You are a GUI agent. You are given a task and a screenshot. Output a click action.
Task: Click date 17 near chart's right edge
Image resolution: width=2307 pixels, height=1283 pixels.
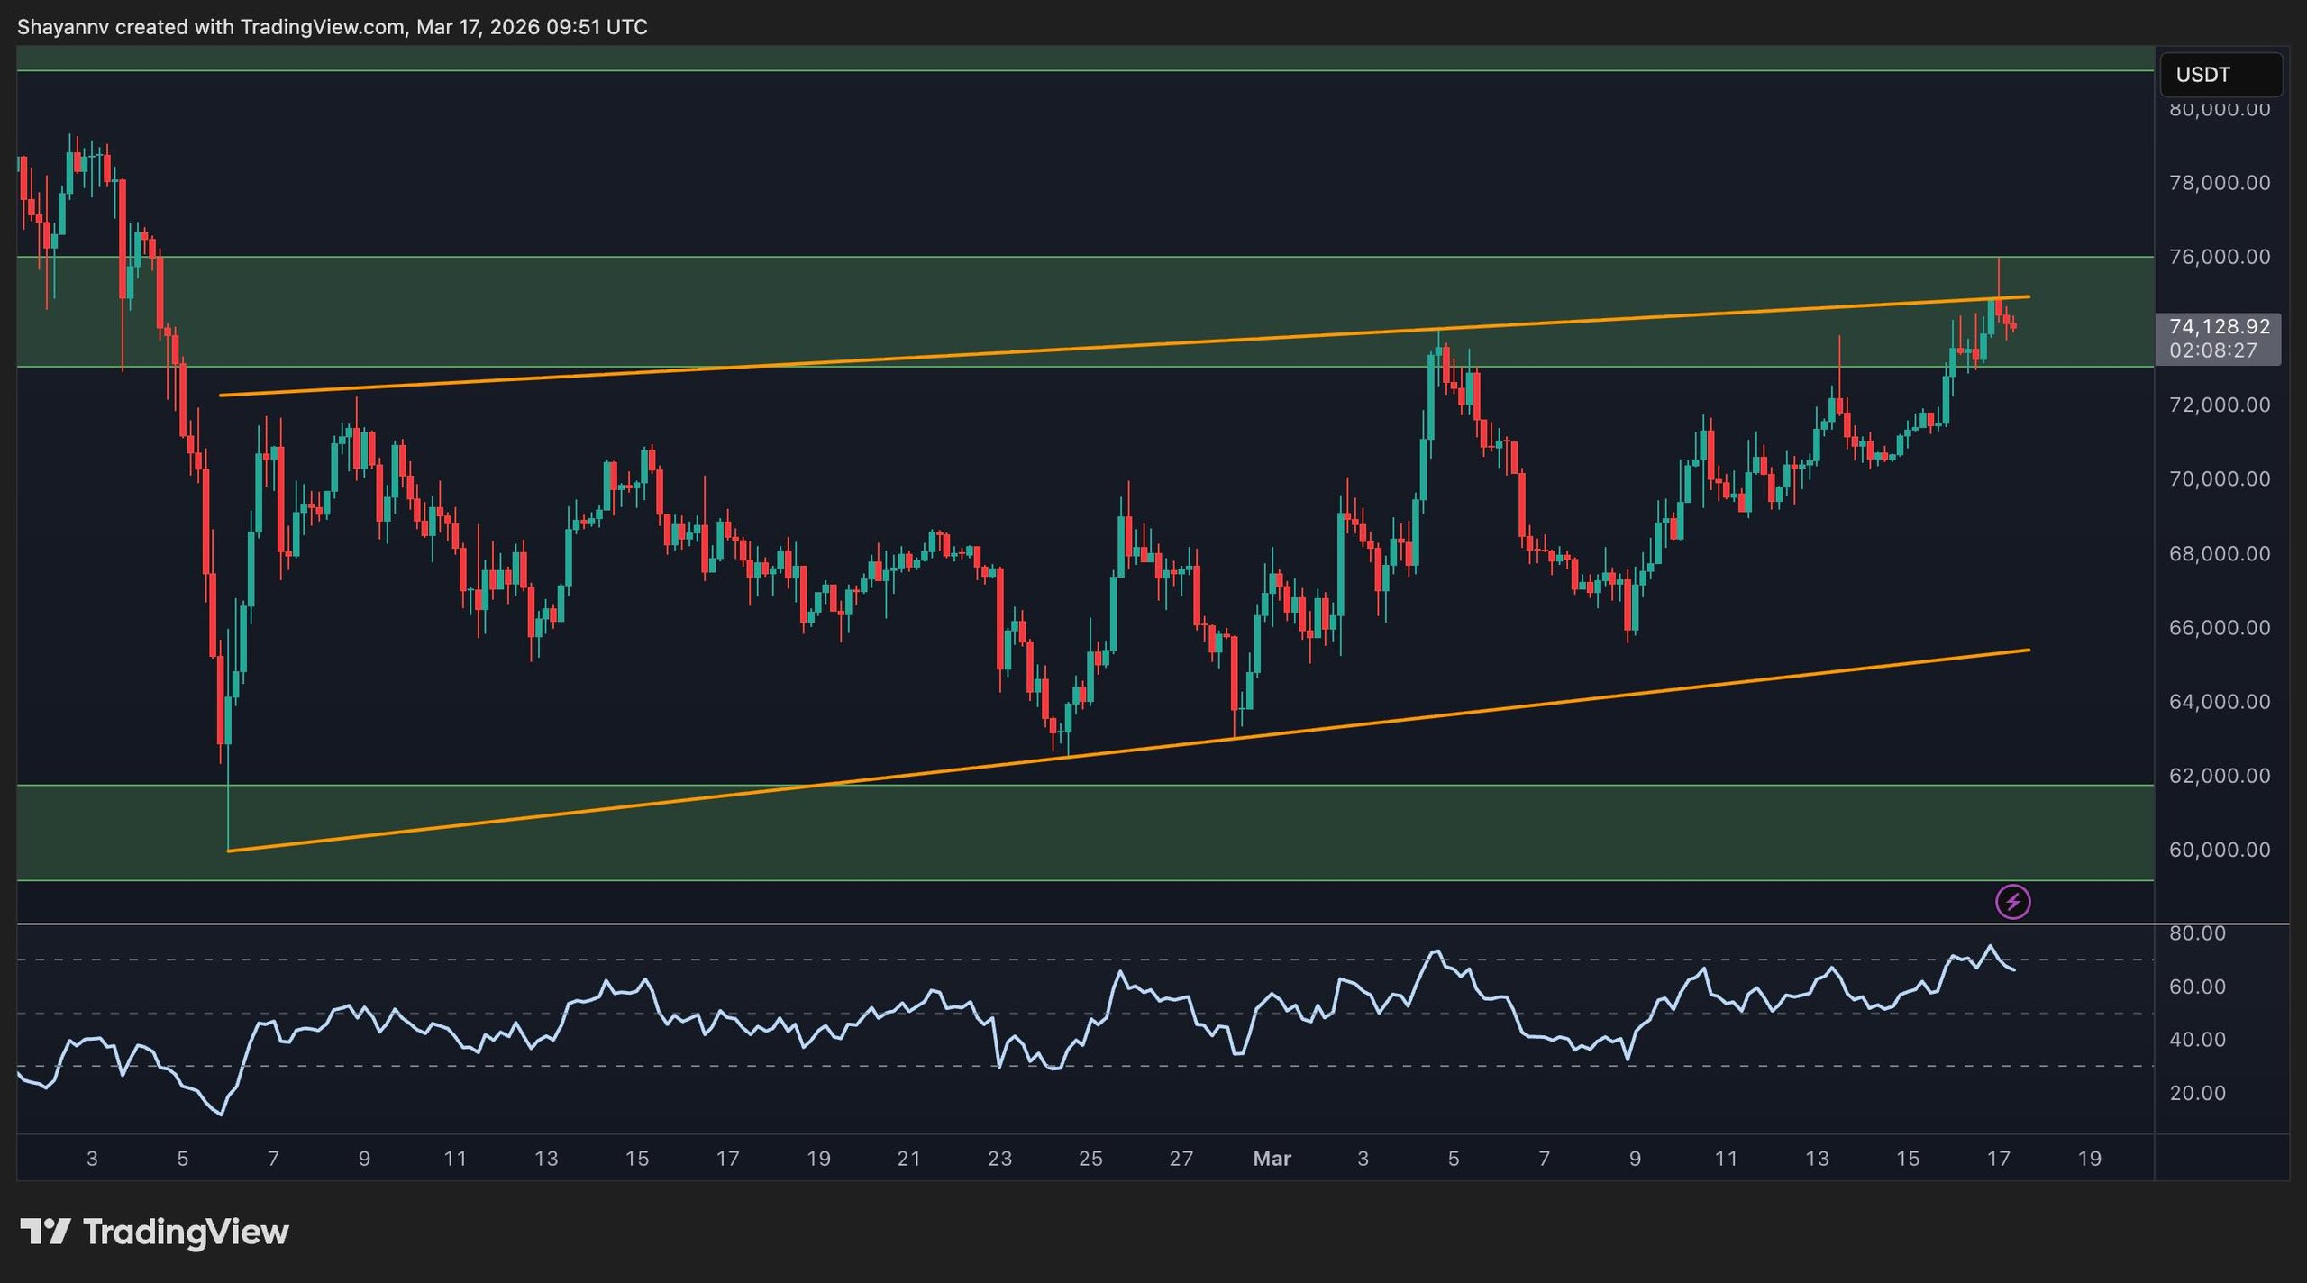pos(1998,1159)
